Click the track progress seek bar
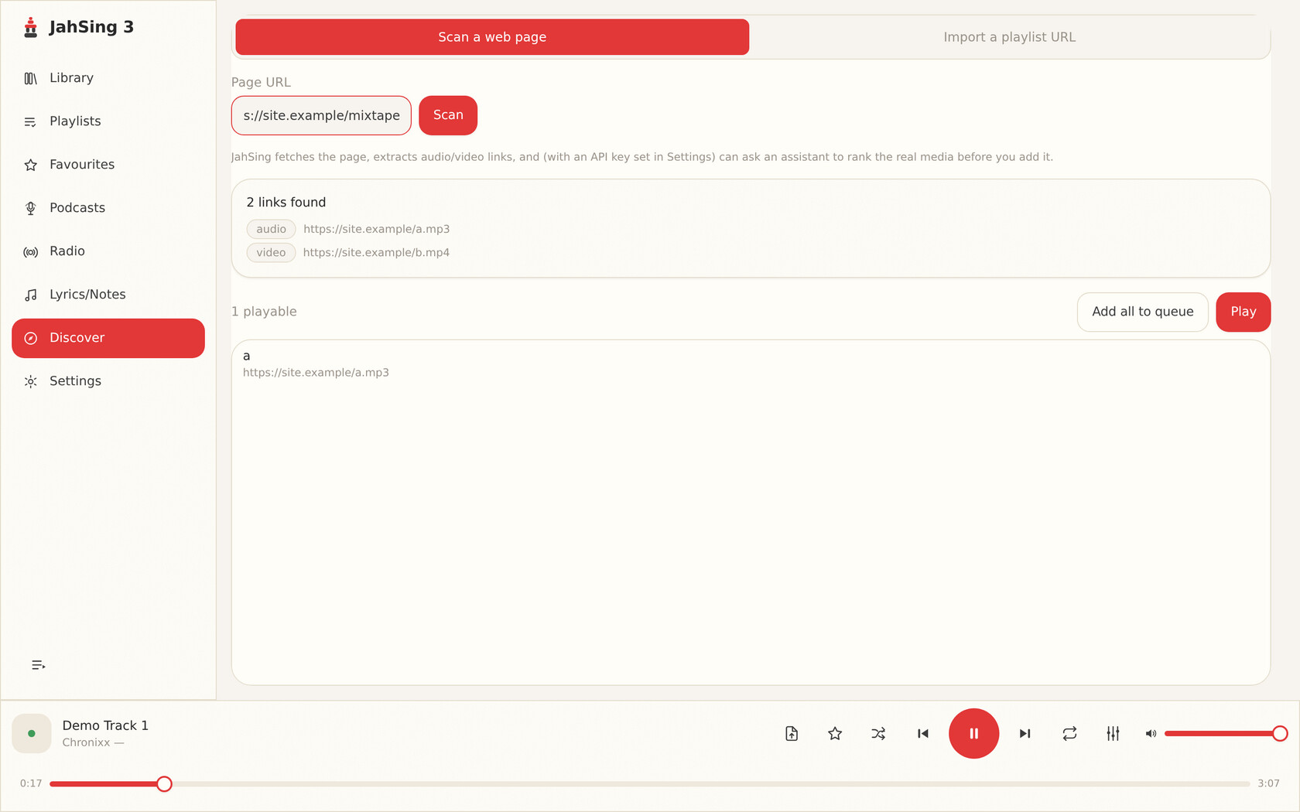The image size is (1300, 812). point(650,784)
